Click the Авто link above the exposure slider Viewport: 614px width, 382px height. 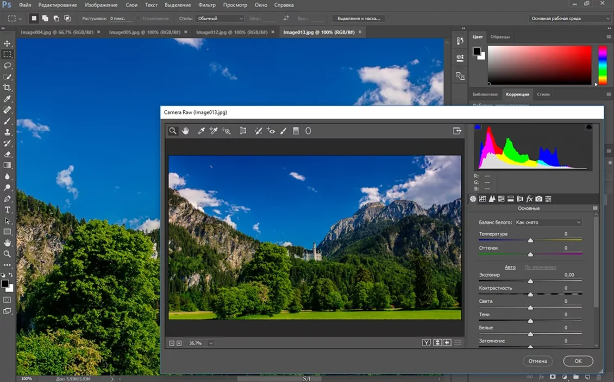(x=510, y=267)
